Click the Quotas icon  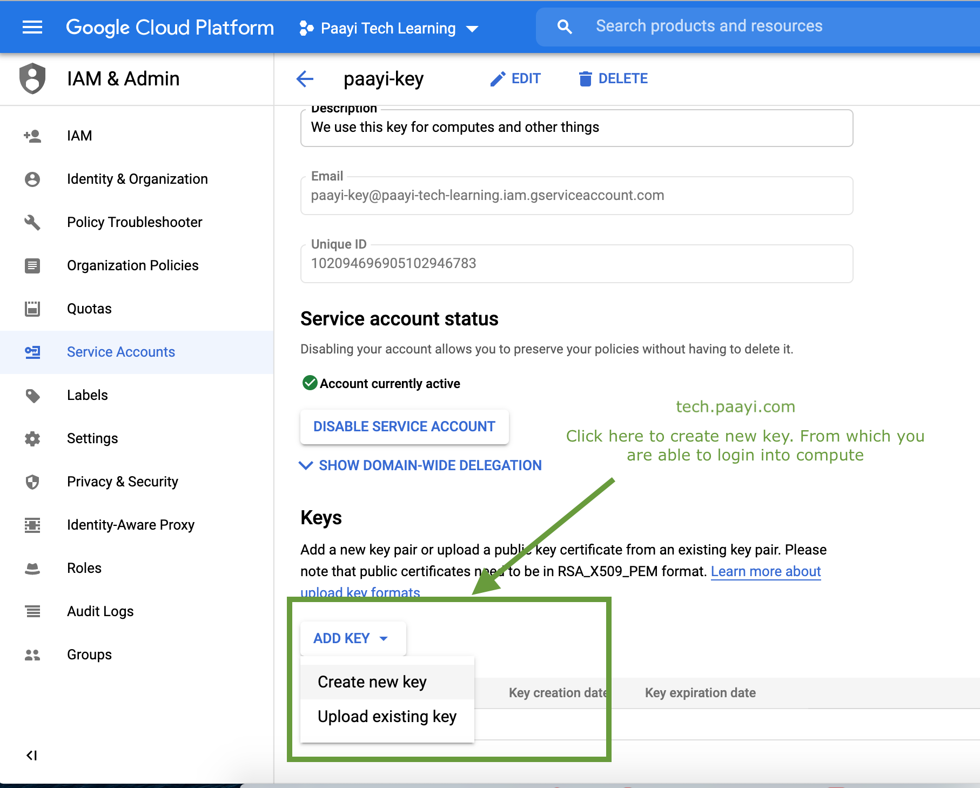32,309
